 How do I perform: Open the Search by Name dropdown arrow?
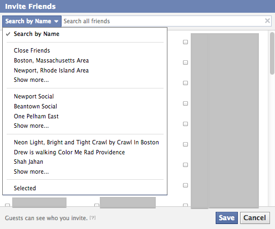(56, 21)
